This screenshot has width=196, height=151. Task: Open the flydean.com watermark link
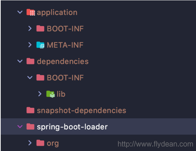(x=156, y=144)
